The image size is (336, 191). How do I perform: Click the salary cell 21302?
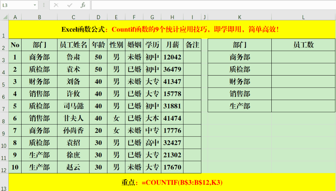point(172,155)
